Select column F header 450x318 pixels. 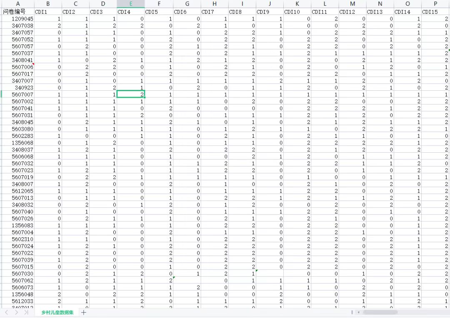click(159, 4)
